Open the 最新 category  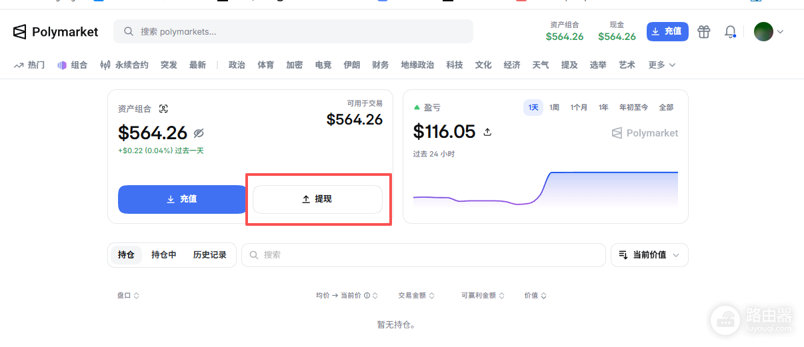point(197,65)
